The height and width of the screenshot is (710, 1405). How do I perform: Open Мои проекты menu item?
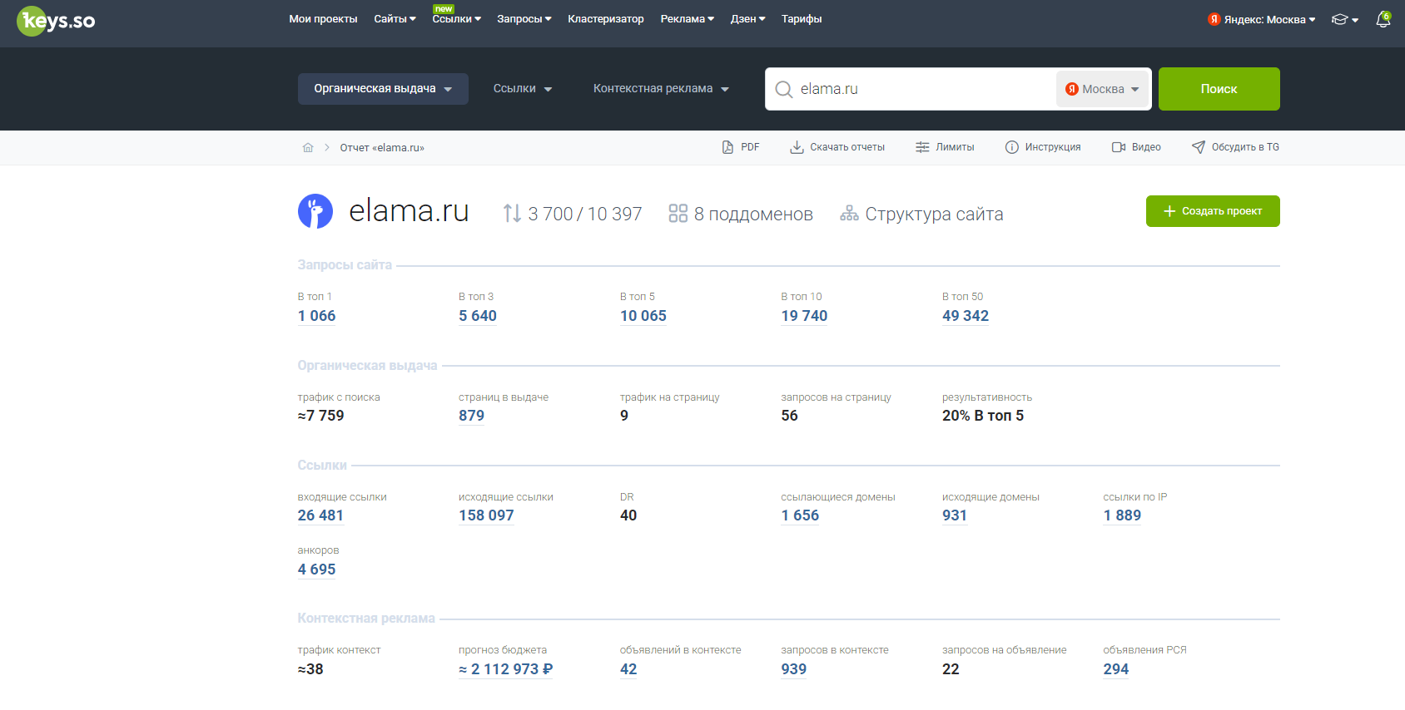(323, 19)
